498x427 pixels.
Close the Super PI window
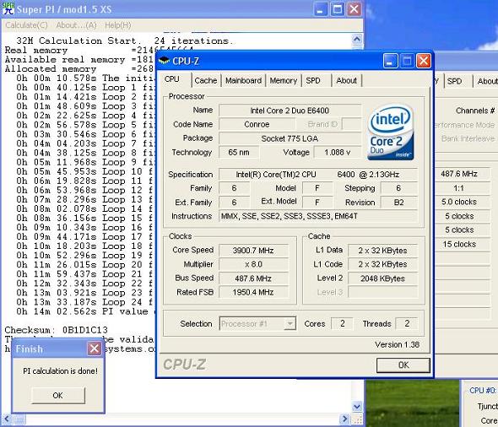coord(355,9)
